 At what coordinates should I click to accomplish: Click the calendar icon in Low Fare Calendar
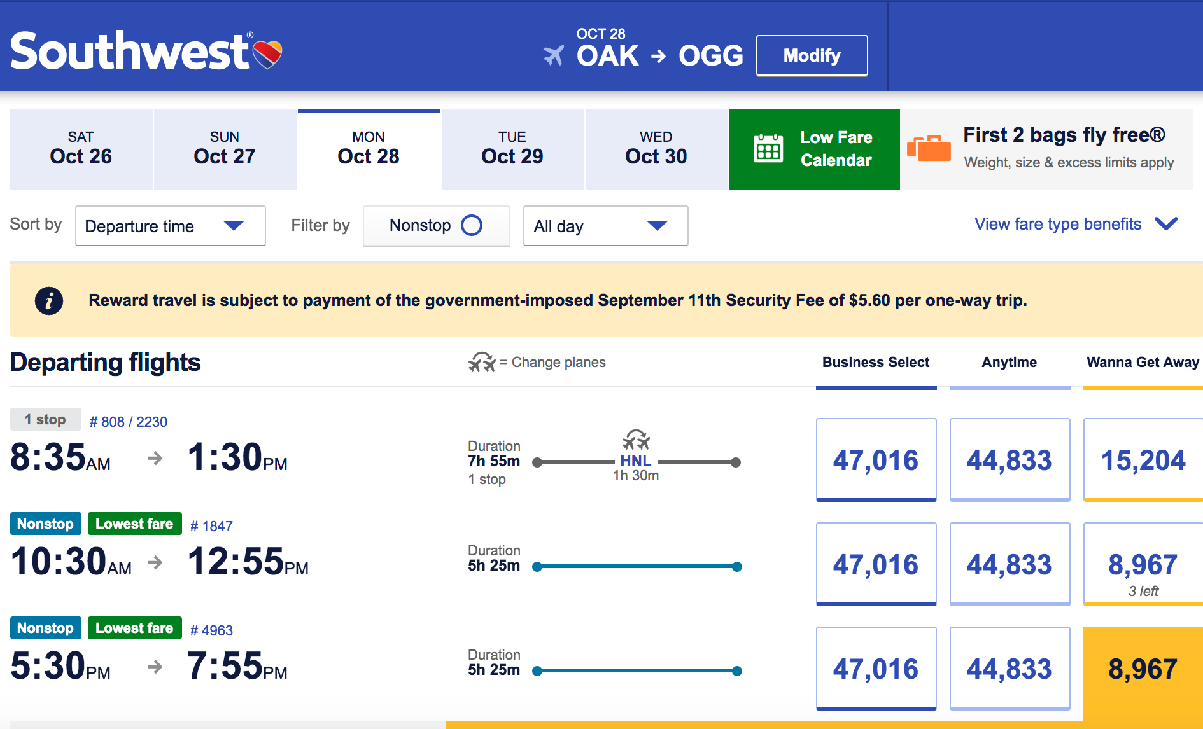click(x=768, y=148)
